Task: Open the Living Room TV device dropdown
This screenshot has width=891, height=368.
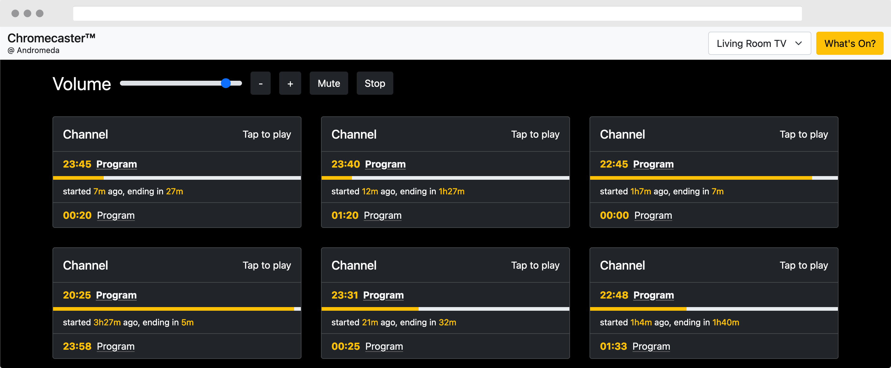Action: click(759, 44)
